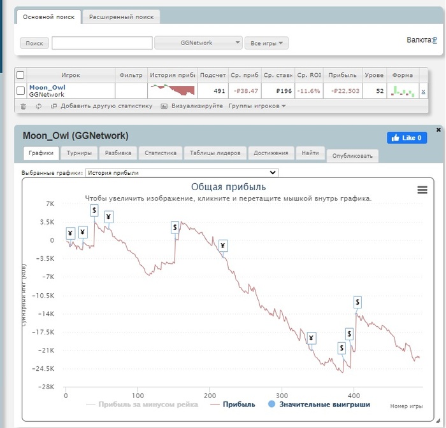Open the Группы игроков dropdown
Screen dimensions: 446x428
pyautogui.click(x=257, y=106)
